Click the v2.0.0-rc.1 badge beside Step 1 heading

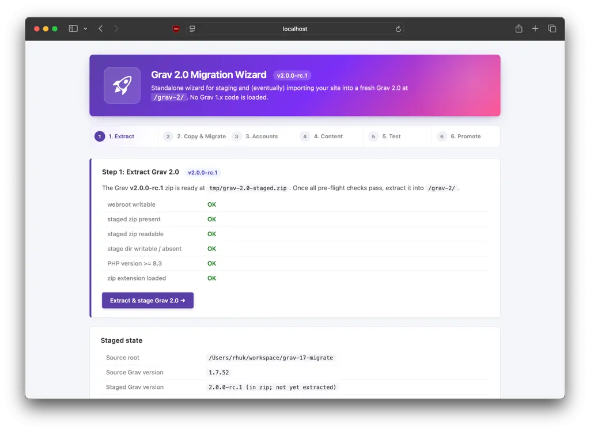[x=202, y=172]
